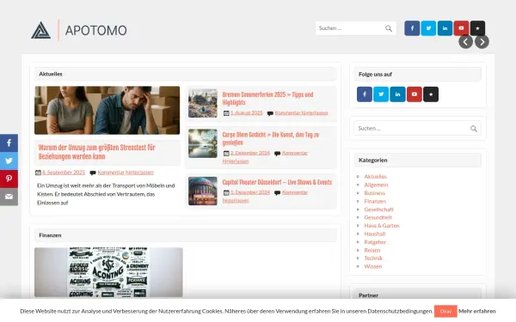Open Twitter icon in header
Viewport: 516px width, 322px height.
pos(428,28)
